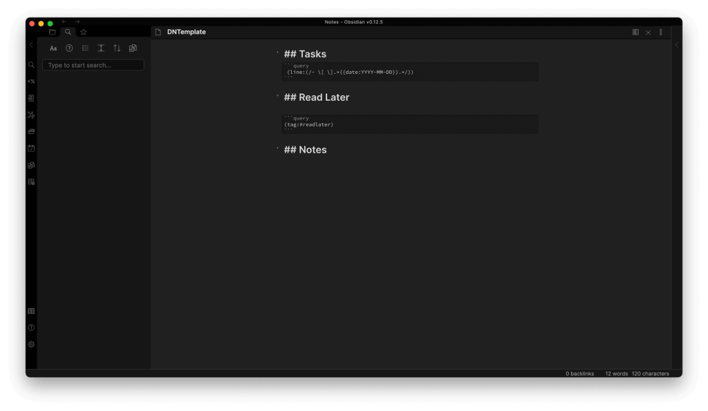
Task: Click the templater '<%' ribbon icon
Action: pos(31,82)
